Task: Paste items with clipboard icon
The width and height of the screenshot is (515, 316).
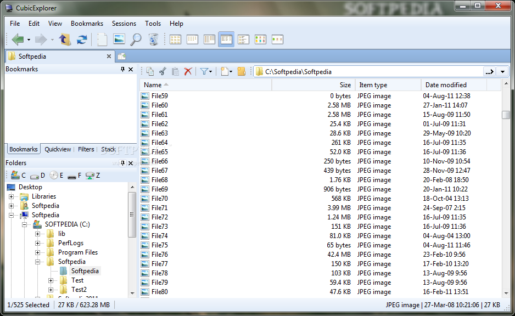Action: click(175, 71)
